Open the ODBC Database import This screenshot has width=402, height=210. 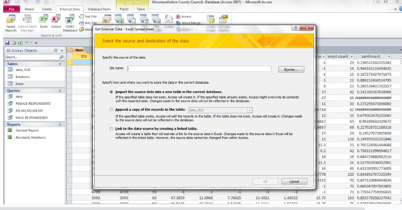tap(70, 23)
